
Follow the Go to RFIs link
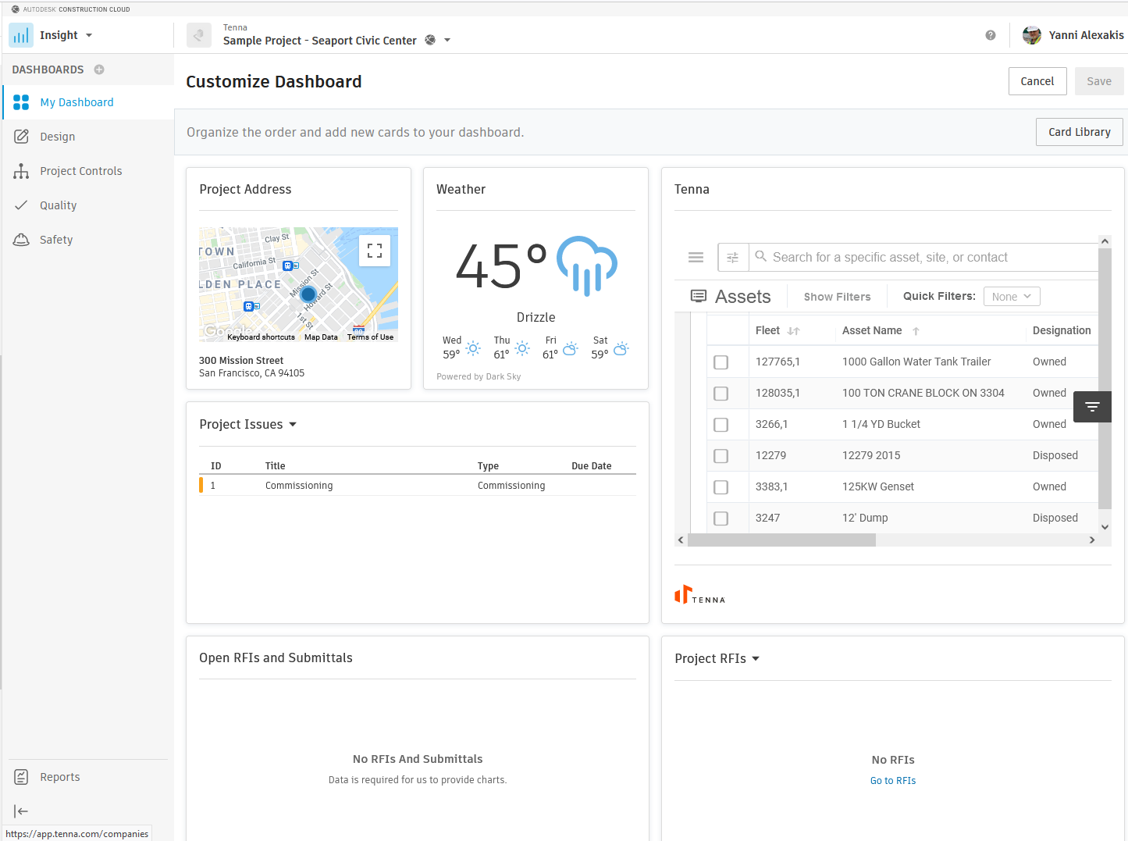[893, 781]
